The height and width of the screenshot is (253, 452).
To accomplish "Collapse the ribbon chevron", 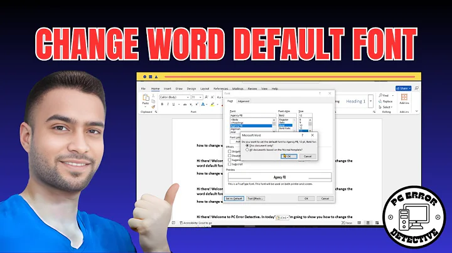I will 417,111.
